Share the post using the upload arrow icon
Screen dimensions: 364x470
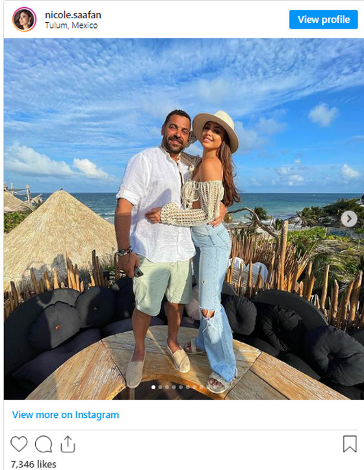click(x=68, y=444)
